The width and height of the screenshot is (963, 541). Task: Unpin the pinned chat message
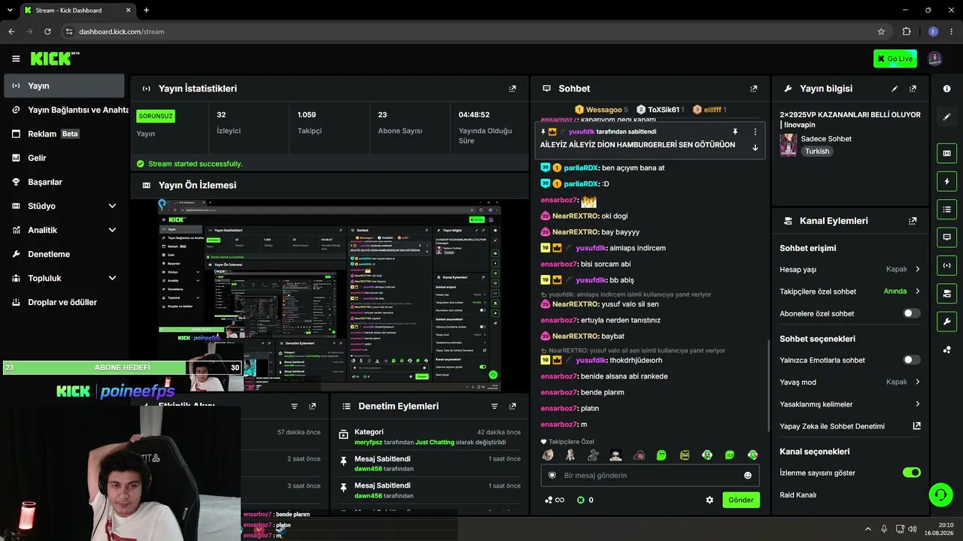(x=735, y=131)
